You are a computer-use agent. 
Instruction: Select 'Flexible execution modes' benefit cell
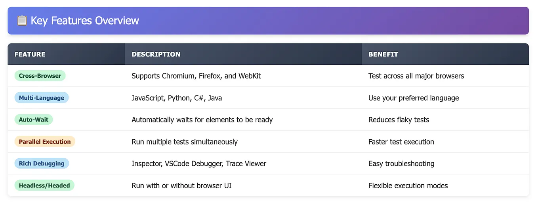click(x=408, y=185)
